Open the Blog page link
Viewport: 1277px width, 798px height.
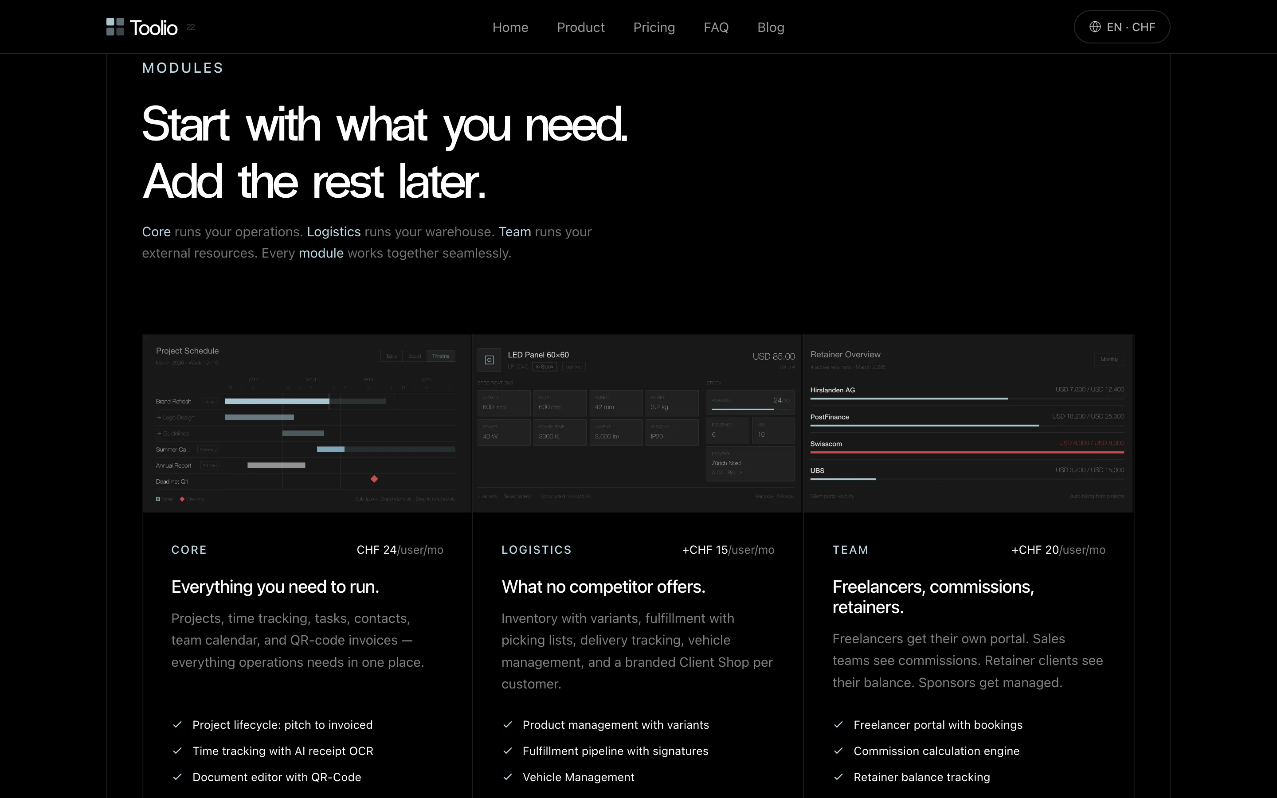point(771,27)
